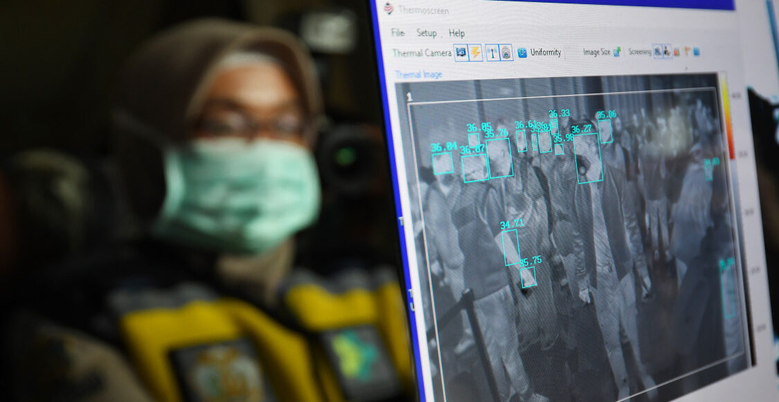Click the Thermoscreen app icon in the title bar
This screenshot has width=779, height=402.
point(388,8)
